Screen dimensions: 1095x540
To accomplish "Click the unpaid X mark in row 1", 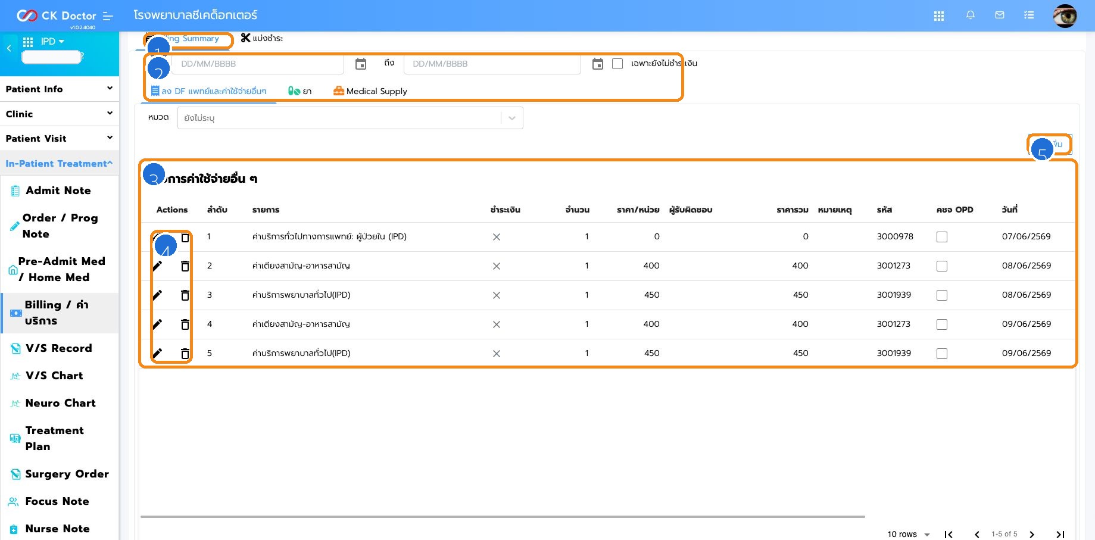I will pos(497,237).
